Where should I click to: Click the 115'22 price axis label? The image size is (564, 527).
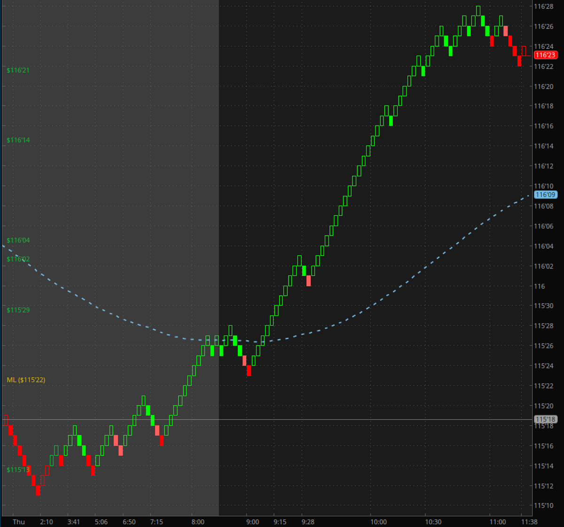[544, 386]
